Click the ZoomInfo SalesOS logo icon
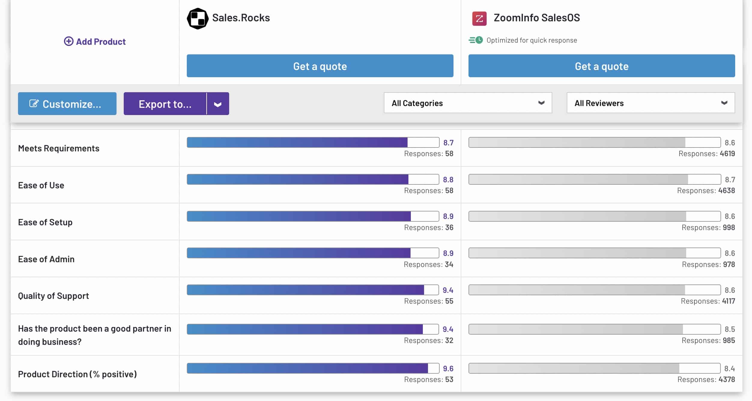The image size is (752, 401). (479, 19)
